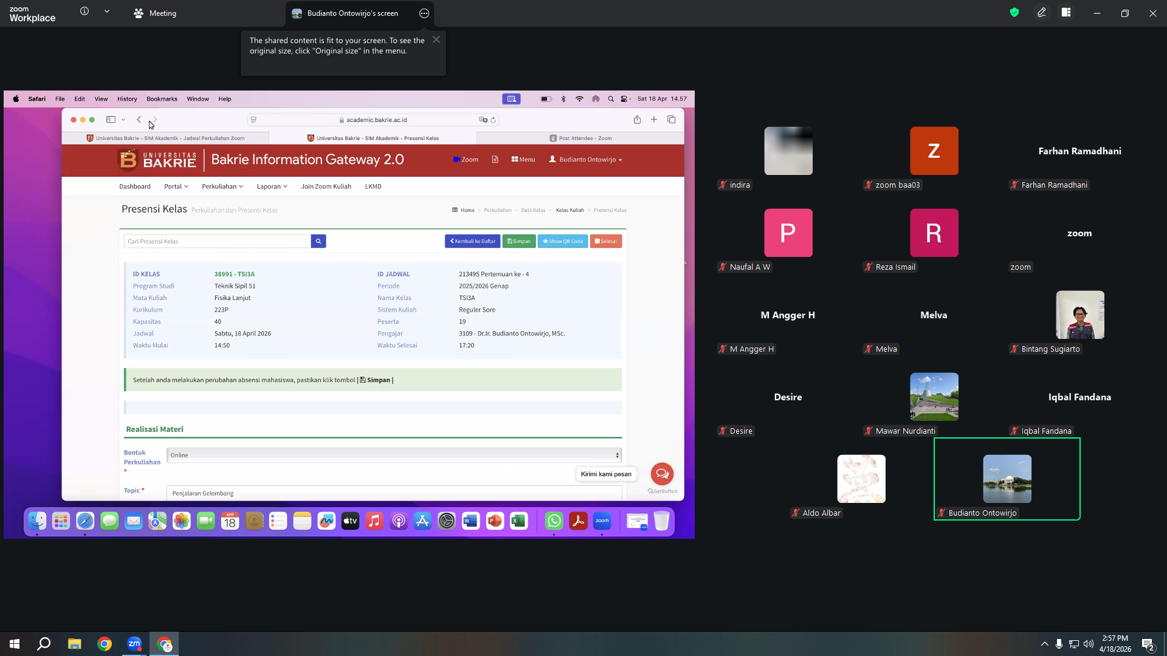Open the Safari Bookmarks menu
This screenshot has width=1167, height=656.
pyautogui.click(x=162, y=99)
